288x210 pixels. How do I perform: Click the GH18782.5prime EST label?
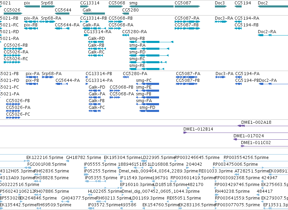click(83, 158)
